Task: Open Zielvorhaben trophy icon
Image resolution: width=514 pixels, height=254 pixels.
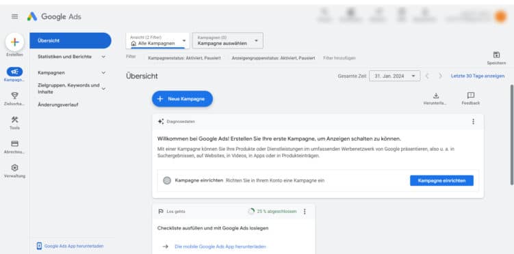Action: coord(15,95)
